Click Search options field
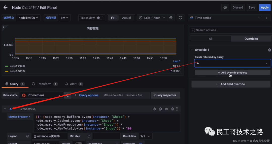This screenshot has height=144, width=272. [x=231, y=30]
